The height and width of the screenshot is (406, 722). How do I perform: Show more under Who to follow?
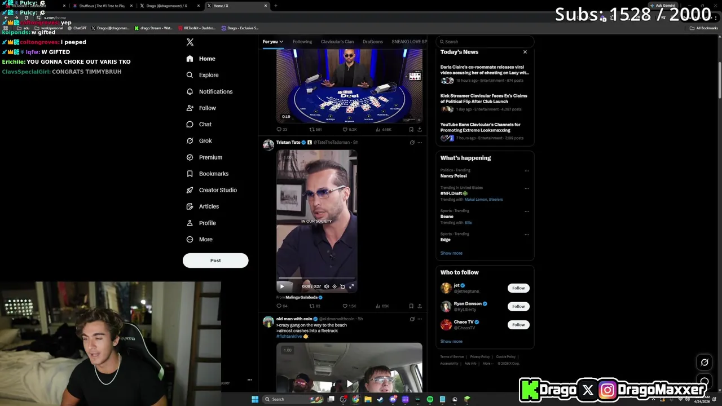[451, 341]
